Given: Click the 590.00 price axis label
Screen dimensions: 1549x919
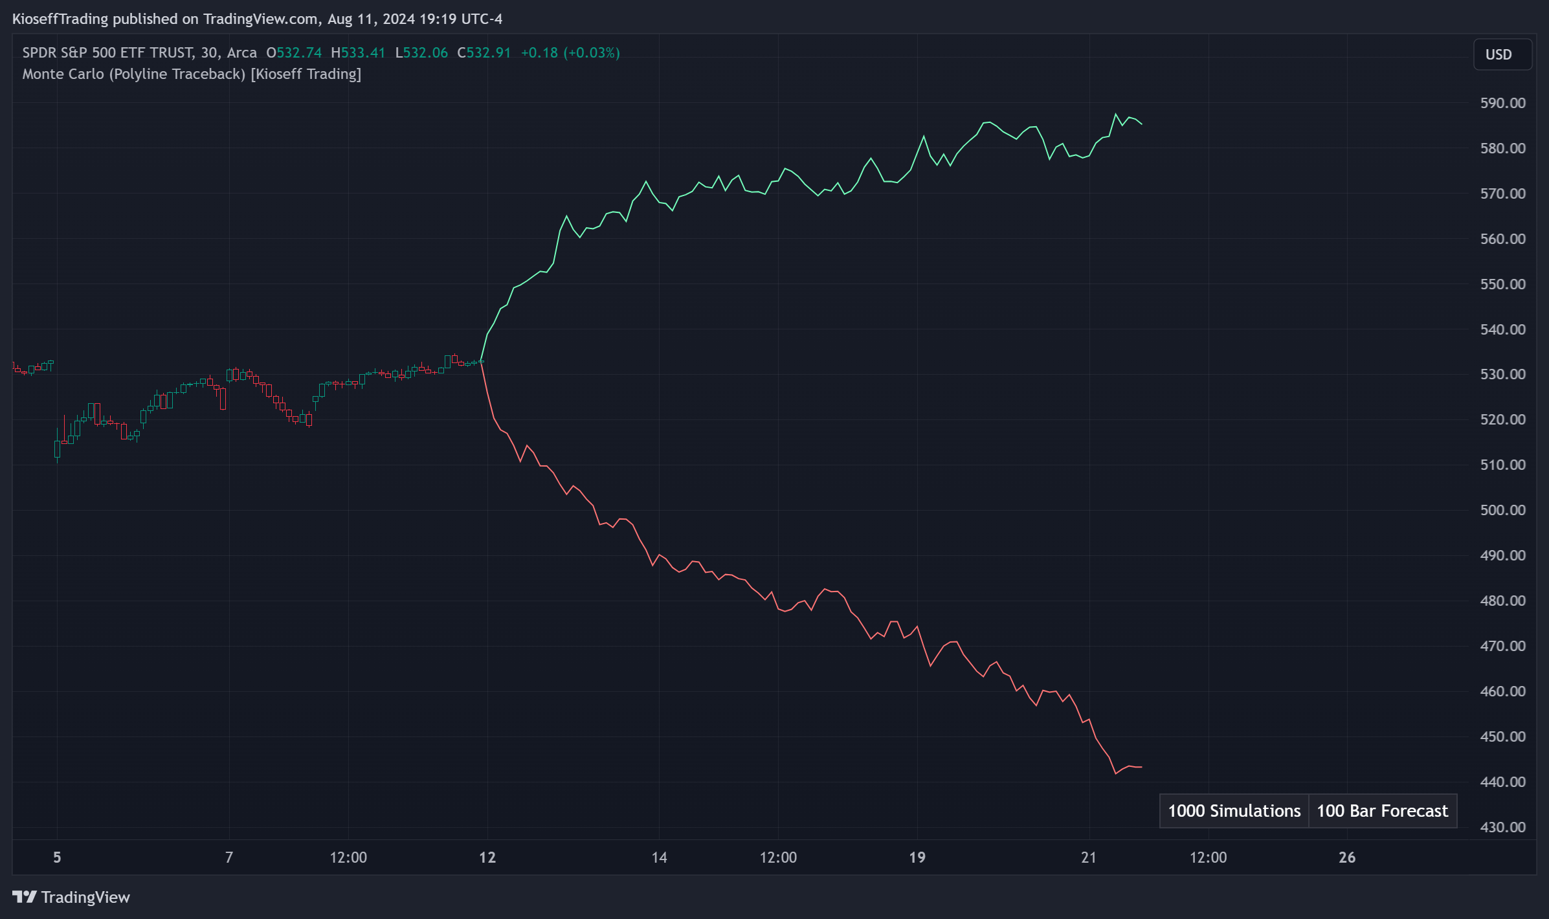Looking at the screenshot, I should coord(1503,103).
